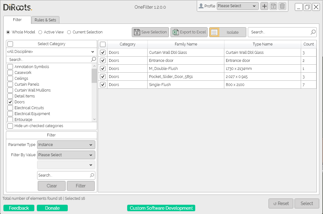Click the category list scroll-up arrow
323x214 pixels.
(x=94, y=66)
